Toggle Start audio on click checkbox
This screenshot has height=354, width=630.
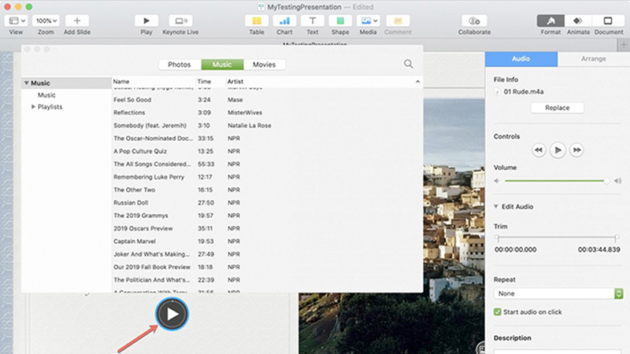(x=498, y=312)
